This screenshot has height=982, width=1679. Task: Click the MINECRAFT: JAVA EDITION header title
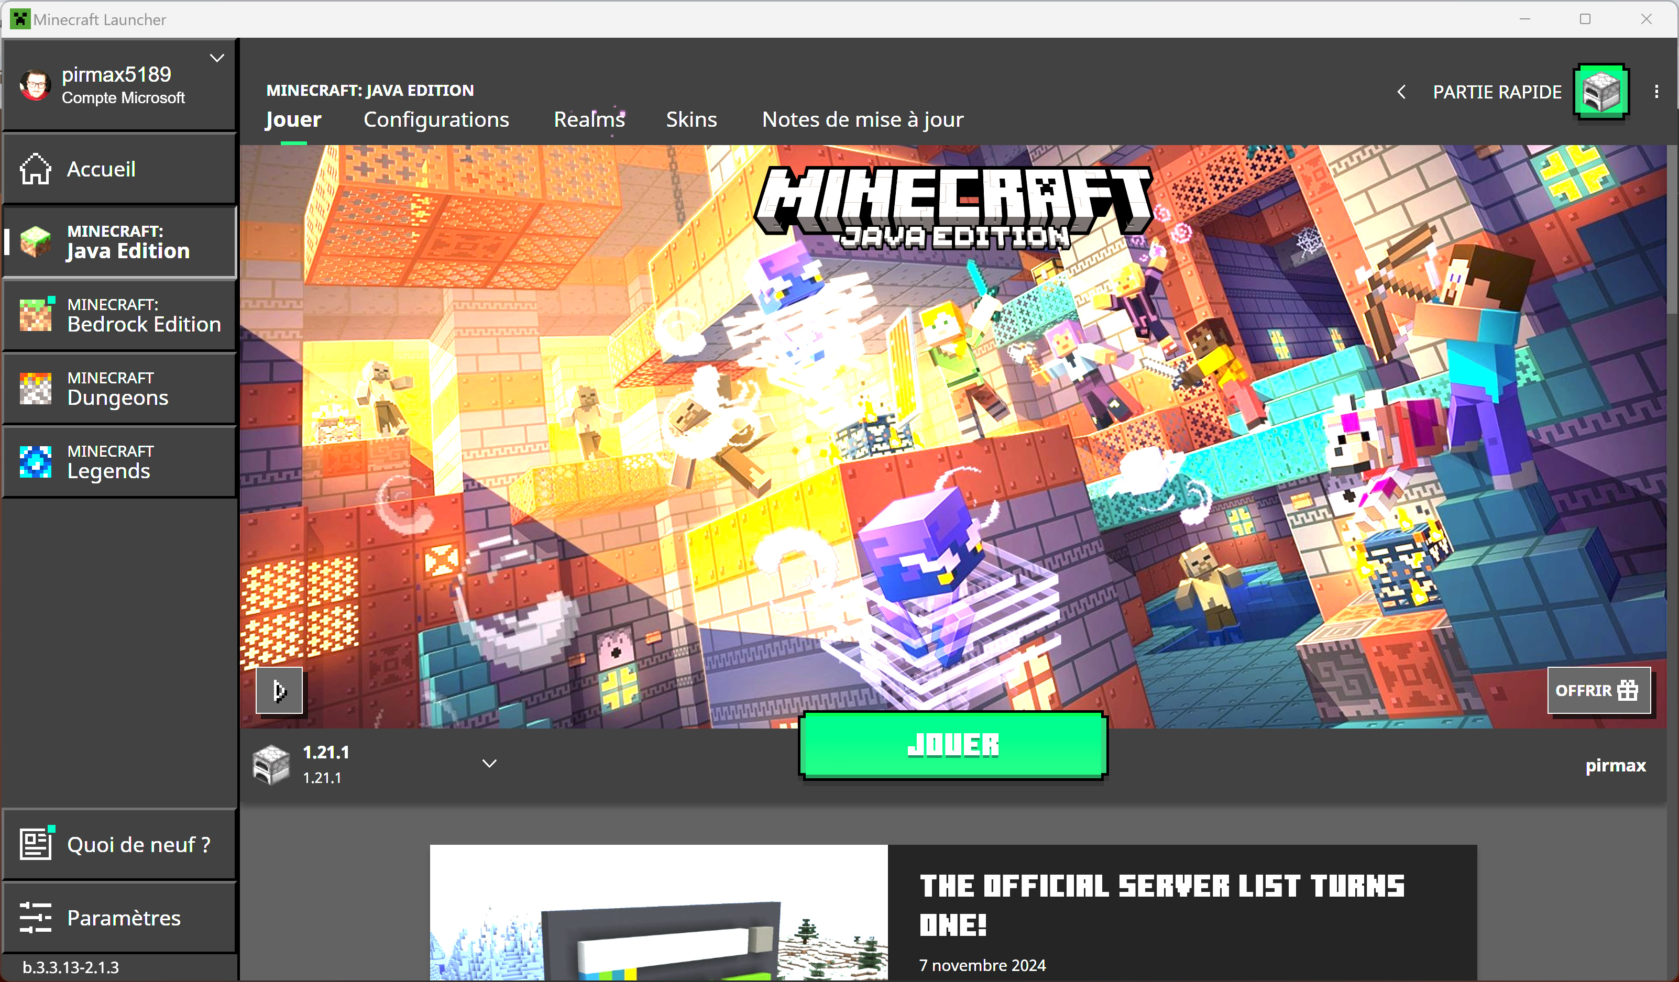tap(370, 90)
